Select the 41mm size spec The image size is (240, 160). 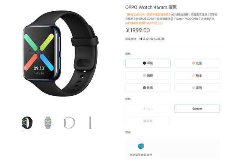148,109
